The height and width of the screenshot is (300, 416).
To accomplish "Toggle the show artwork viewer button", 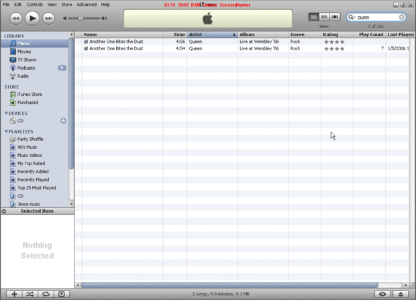I will (62, 294).
